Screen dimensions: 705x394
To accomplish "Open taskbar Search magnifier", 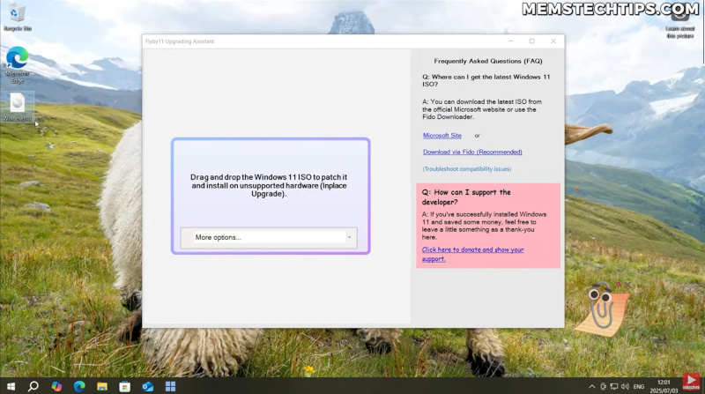I will tap(33, 386).
